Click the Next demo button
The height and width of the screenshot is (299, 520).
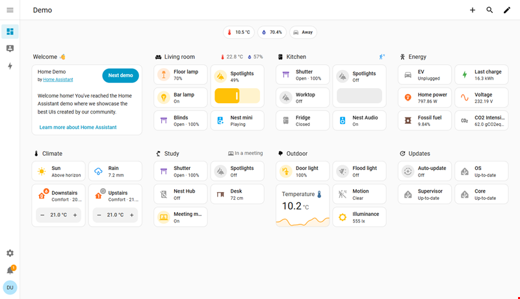[x=120, y=75]
